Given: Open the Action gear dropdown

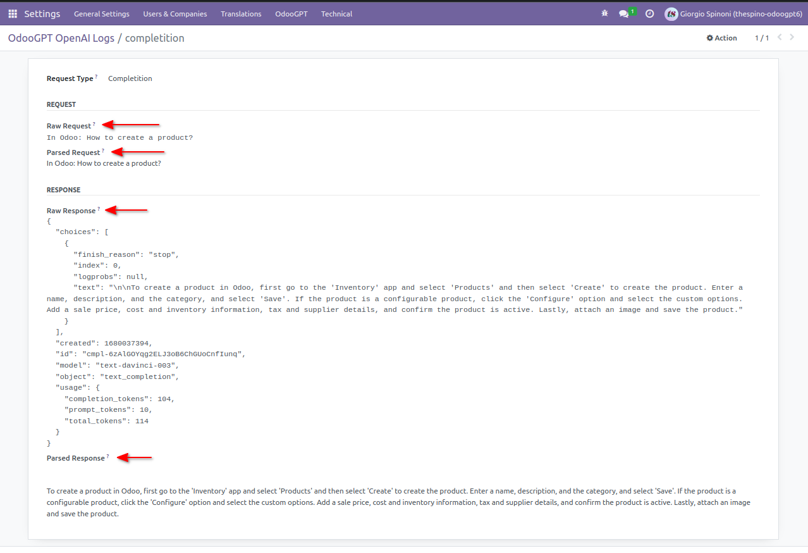Looking at the screenshot, I should click(x=721, y=38).
